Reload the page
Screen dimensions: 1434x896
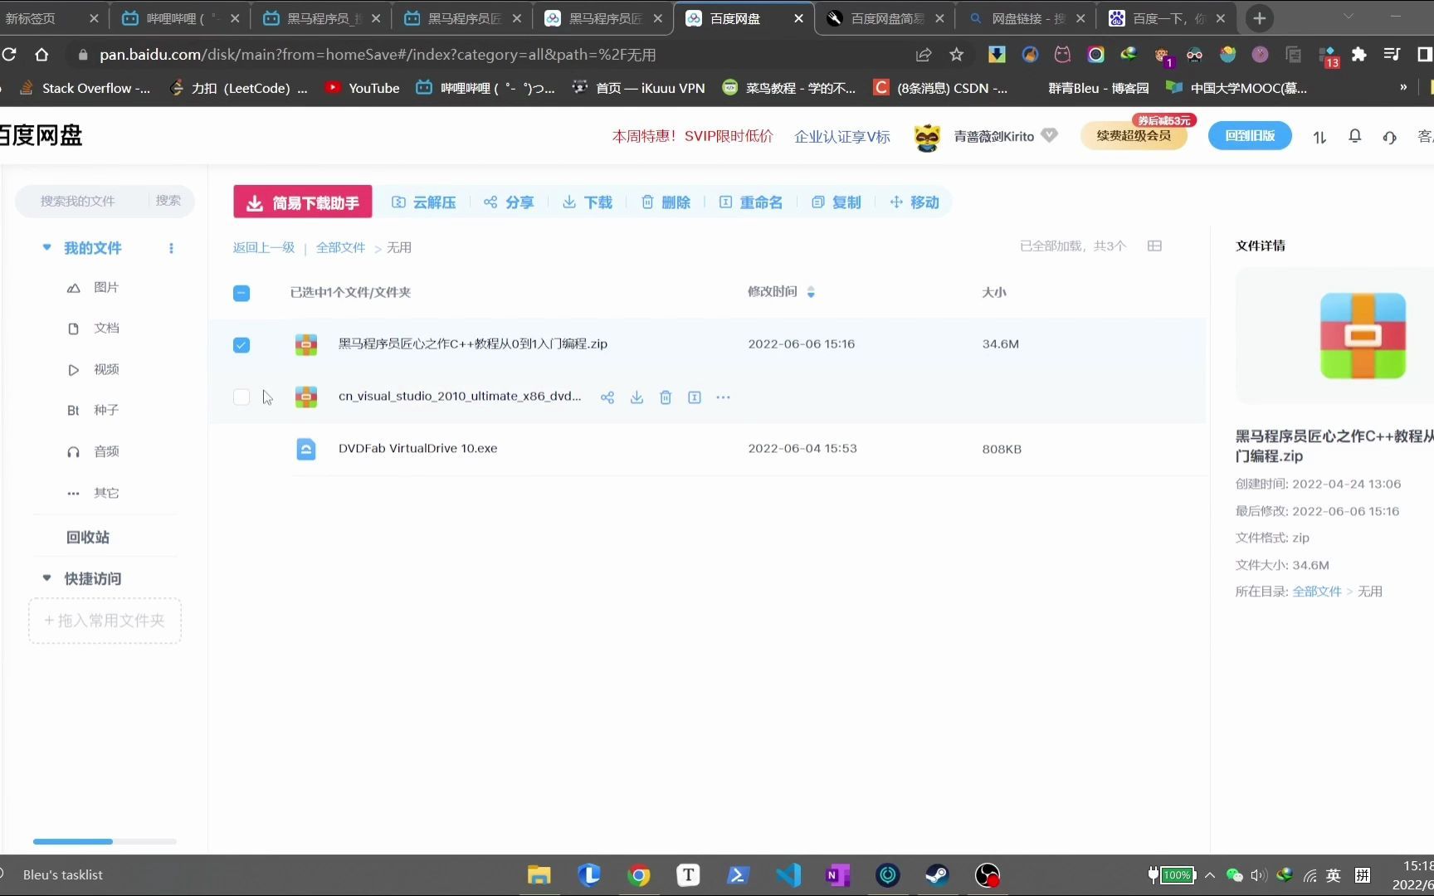click(x=10, y=55)
